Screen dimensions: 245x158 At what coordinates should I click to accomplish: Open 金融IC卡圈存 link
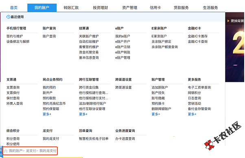tap(198, 36)
